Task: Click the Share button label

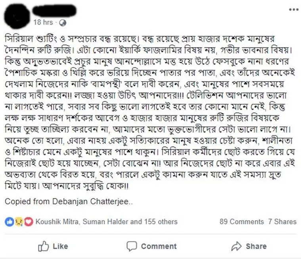Action: click(x=256, y=246)
